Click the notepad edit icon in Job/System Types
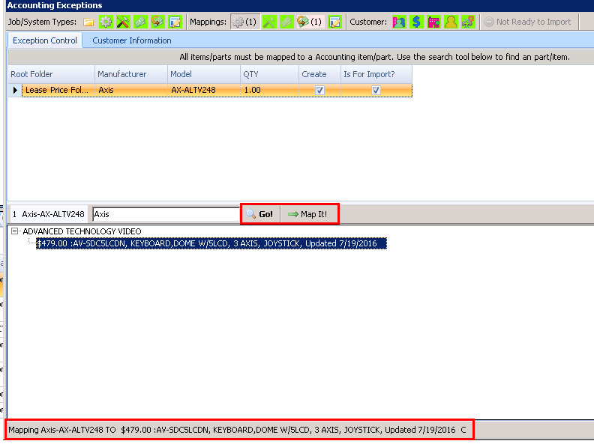The height and width of the screenshot is (444, 594). coord(175,22)
